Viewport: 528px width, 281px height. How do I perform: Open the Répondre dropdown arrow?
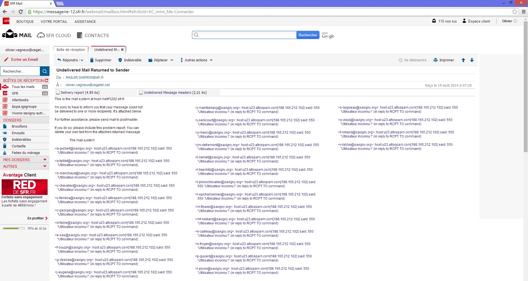coord(82,60)
